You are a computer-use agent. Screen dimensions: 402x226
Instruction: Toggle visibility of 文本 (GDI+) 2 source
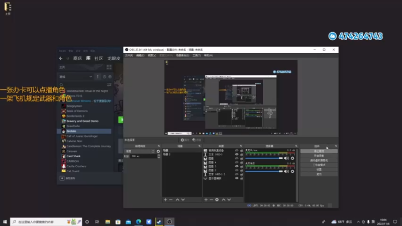point(237,174)
